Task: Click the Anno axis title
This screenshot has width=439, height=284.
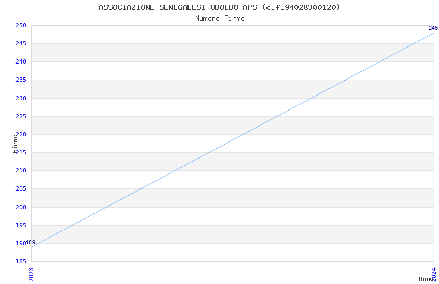Action: (426, 279)
